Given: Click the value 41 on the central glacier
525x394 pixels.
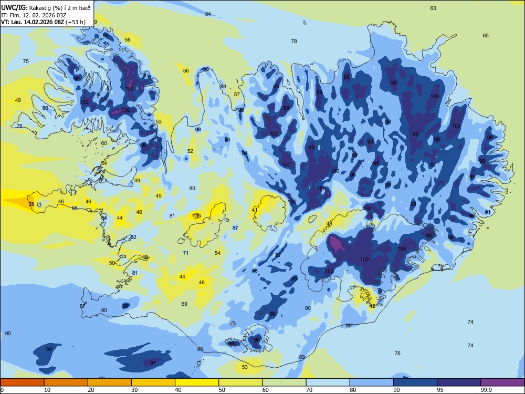Looking at the screenshot, I should click(x=255, y=210).
